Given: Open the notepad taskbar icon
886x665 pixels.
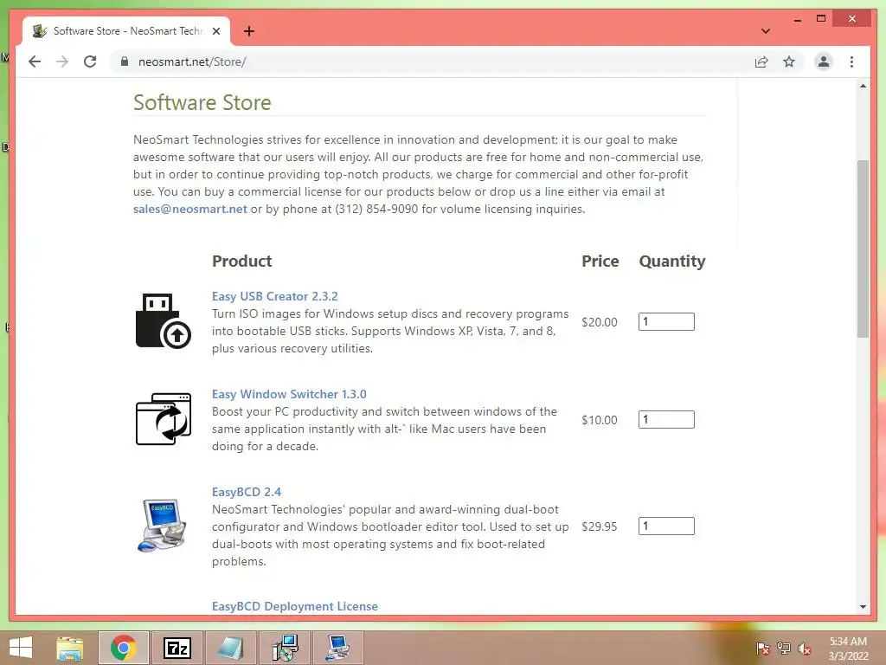Looking at the screenshot, I should click(x=230, y=648).
